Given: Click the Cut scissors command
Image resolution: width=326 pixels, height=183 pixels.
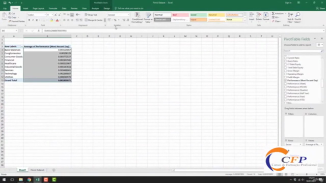Looking at the screenshot, I should coord(12,14).
